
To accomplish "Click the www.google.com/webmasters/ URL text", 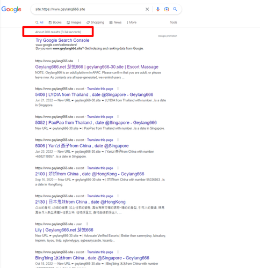I will (x=56, y=45).
